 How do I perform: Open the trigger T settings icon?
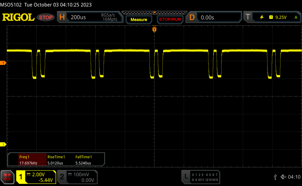248,17
